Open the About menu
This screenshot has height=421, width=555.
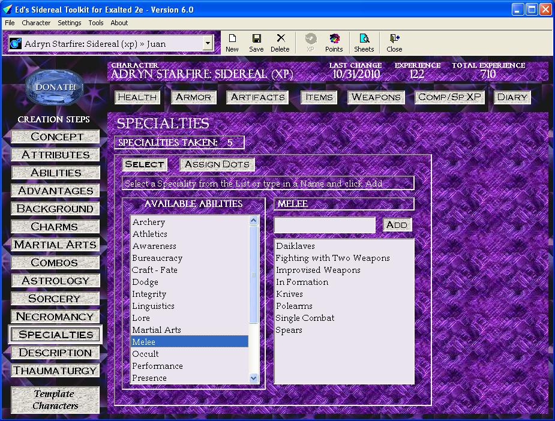pyautogui.click(x=119, y=23)
